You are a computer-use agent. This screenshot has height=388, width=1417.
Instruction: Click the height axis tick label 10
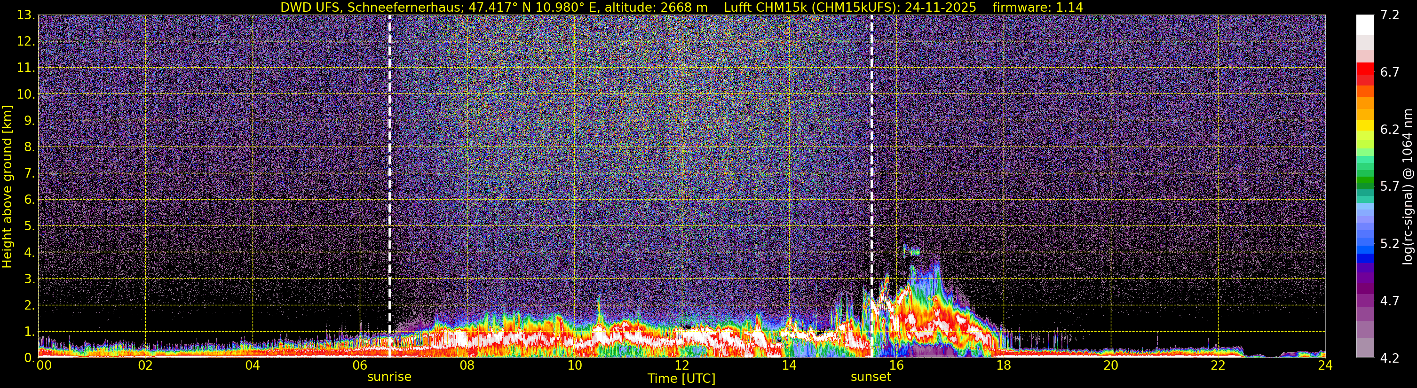click(x=25, y=94)
